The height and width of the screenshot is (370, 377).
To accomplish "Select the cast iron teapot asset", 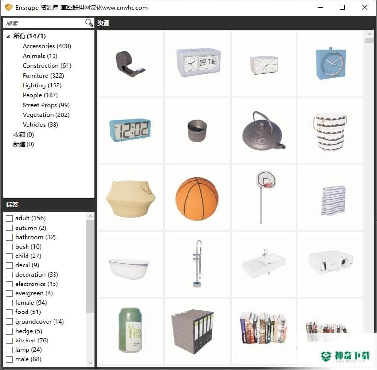I will pyautogui.click(x=264, y=131).
